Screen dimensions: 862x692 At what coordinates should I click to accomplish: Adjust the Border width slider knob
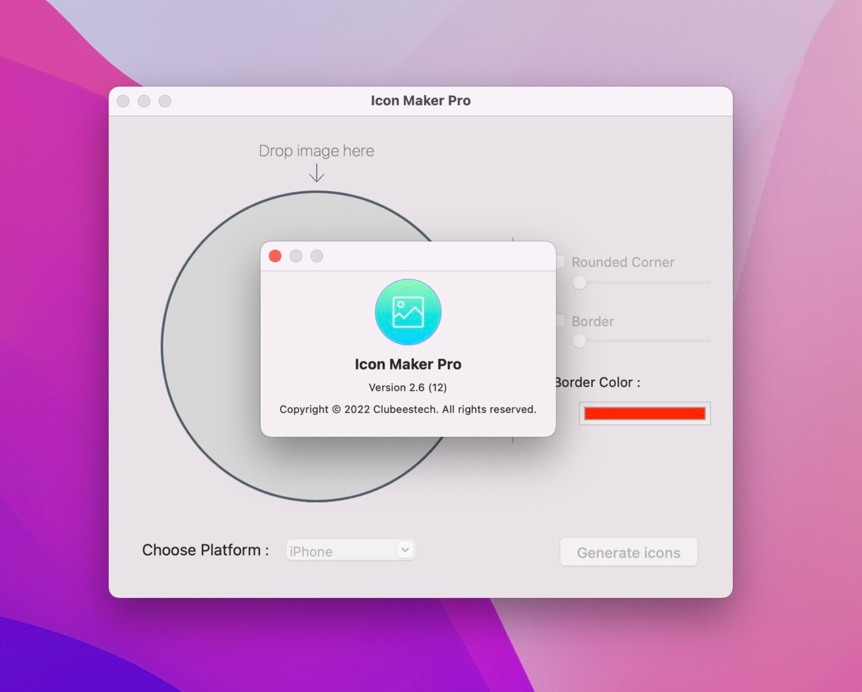coord(579,341)
